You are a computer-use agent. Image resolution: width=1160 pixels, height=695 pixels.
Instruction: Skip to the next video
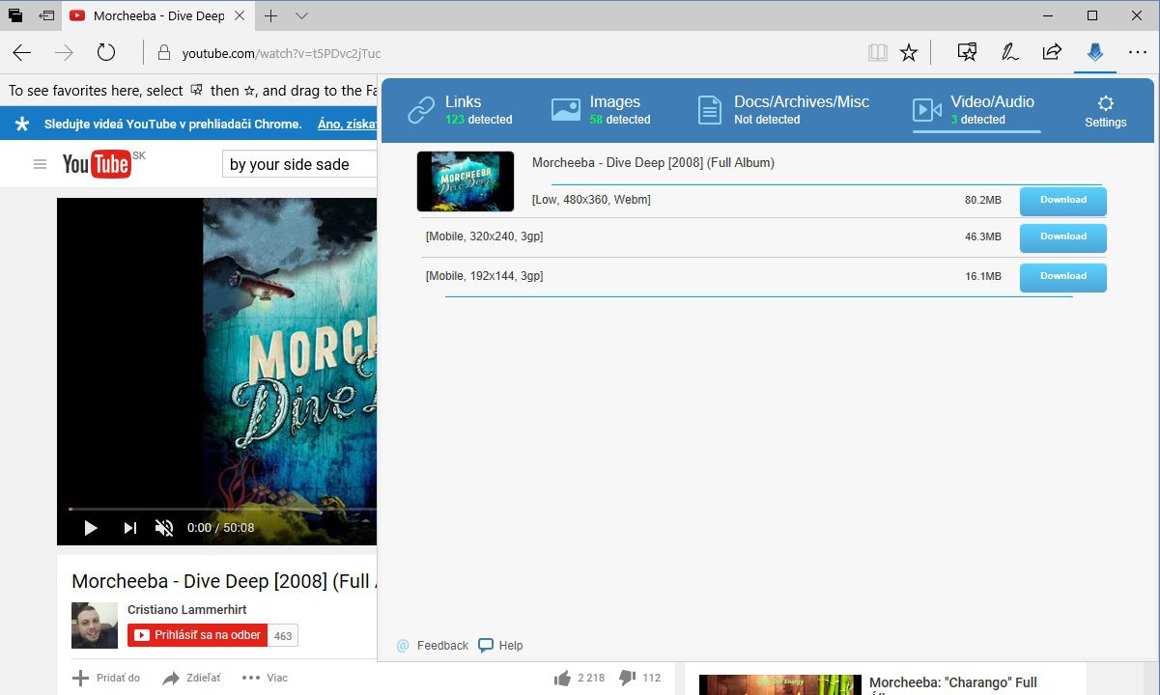click(x=129, y=528)
